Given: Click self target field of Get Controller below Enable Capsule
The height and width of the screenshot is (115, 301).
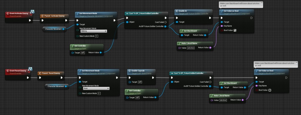Looking at the screenshot, I should 137,98.
